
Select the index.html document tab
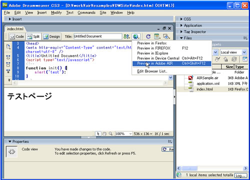15,29
